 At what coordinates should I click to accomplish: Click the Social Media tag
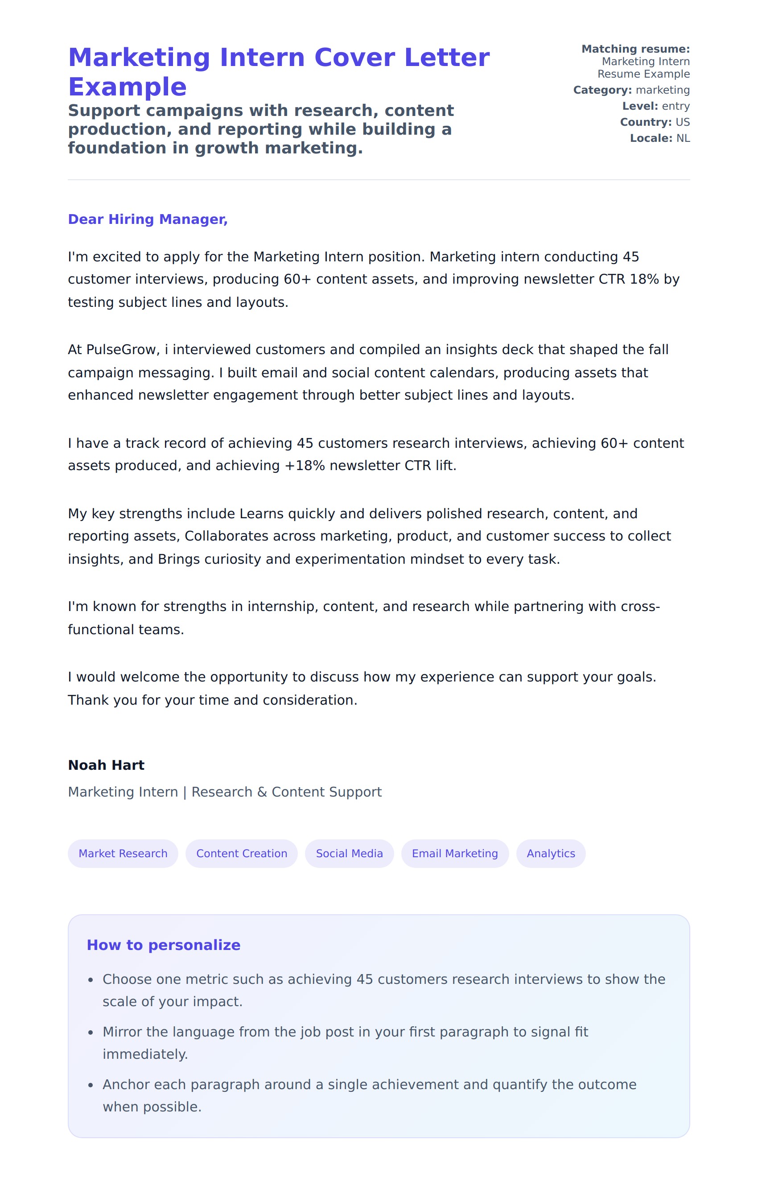[x=349, y=853]
